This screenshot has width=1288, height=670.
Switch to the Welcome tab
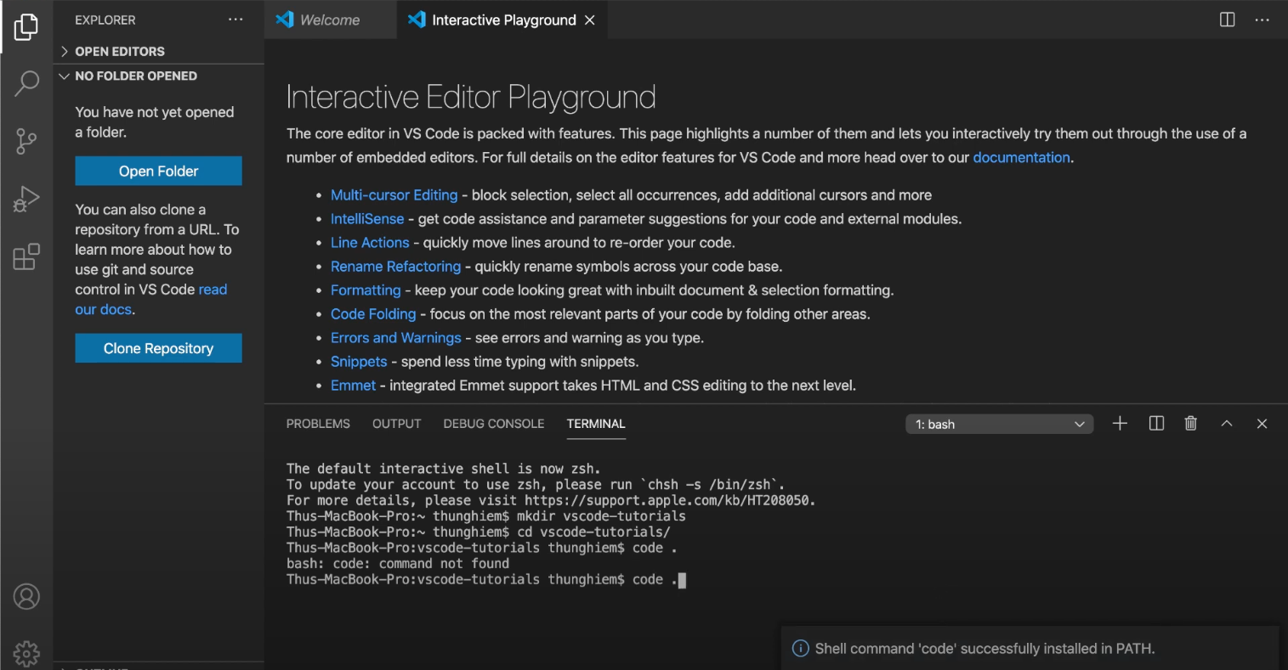coord(329,20)
